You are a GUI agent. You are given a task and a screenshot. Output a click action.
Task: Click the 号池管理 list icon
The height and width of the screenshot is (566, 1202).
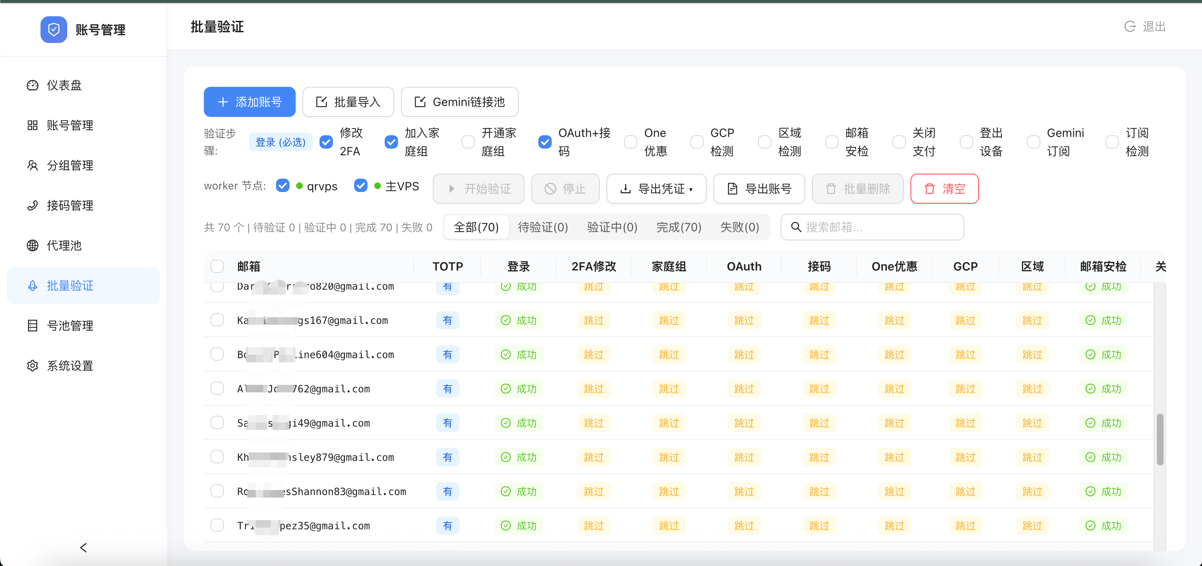point(33,326)
